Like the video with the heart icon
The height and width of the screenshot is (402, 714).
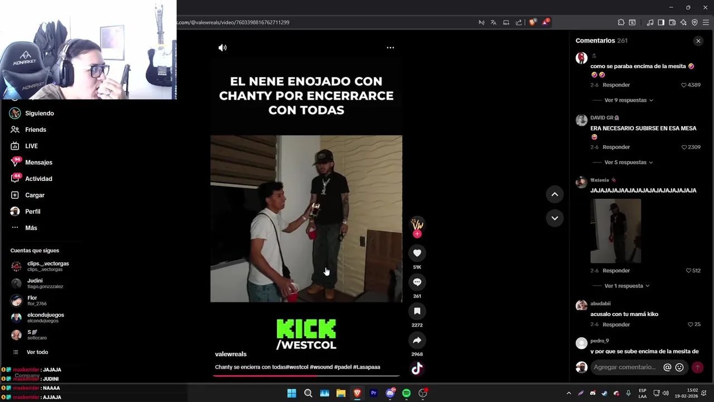tap(417, 253)
